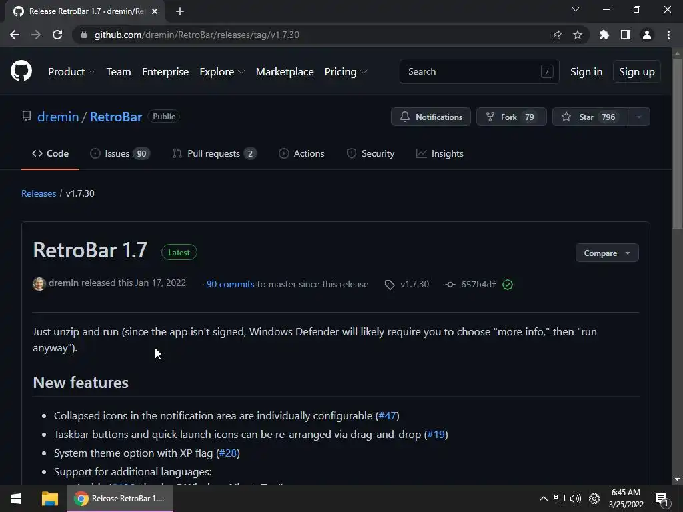Toggle the browser side panel icon
This screenshot has width=683, height=512.
626,35
